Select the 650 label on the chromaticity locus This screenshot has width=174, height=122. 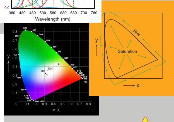tap(85, 77)
